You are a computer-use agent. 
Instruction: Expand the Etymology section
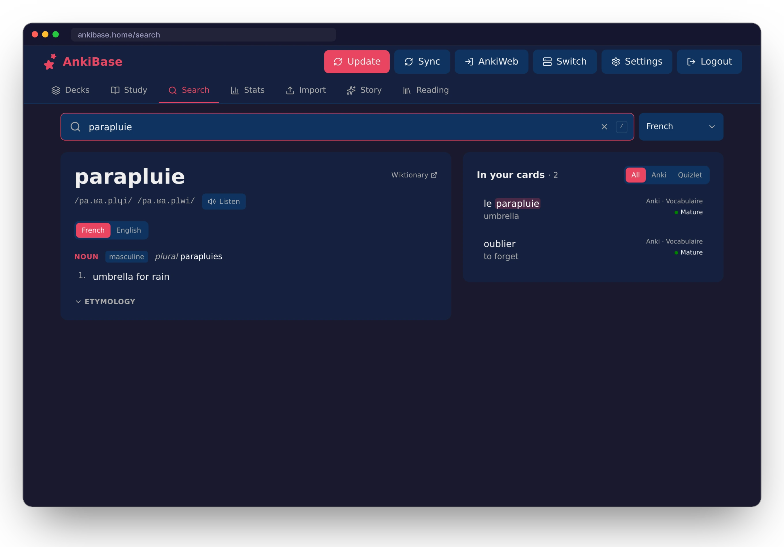pos(105,301)
